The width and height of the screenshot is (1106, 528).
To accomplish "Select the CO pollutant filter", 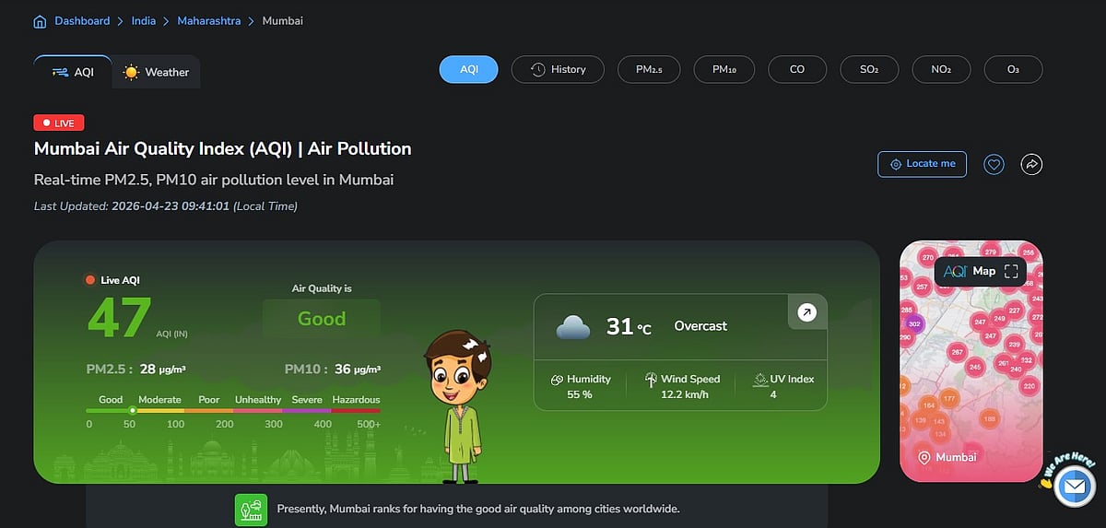I will [797, 69].
